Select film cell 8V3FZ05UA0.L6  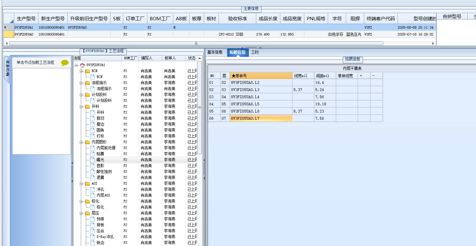click(261, 111)
